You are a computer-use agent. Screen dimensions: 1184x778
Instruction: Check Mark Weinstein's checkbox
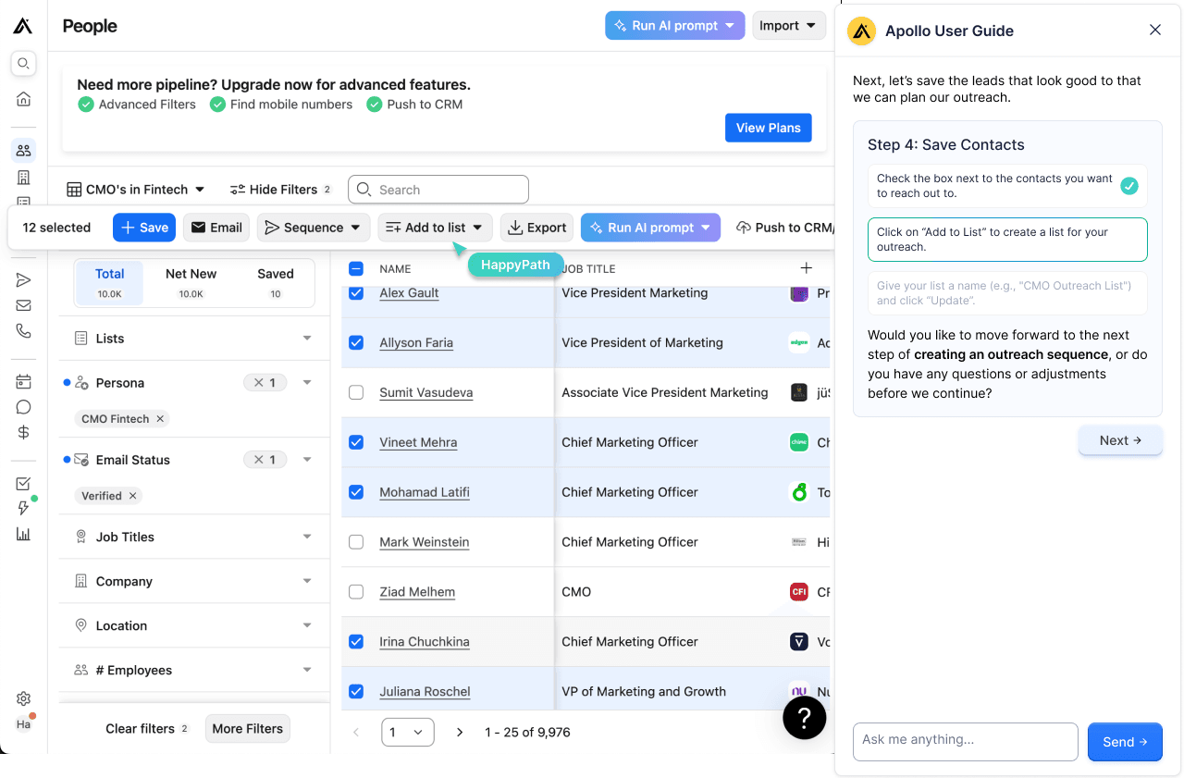pos(356,542)
